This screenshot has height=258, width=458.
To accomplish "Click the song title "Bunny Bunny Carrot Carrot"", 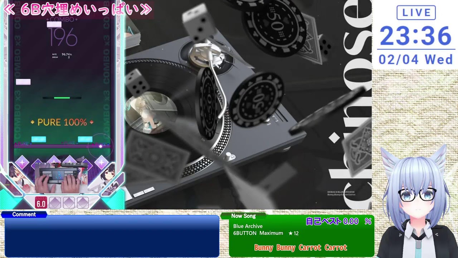I will click(x=301, y=248).
